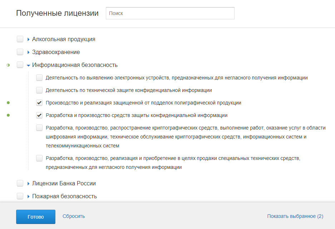The image size is (335, 229).
Task: Click the search field for licenses
Action: [x=170, y=13]
